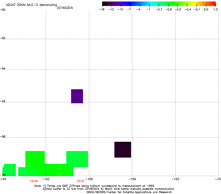The image size is (221, 194).
Task: Click the -153 longitude axis label
Action: pos(176,179)
